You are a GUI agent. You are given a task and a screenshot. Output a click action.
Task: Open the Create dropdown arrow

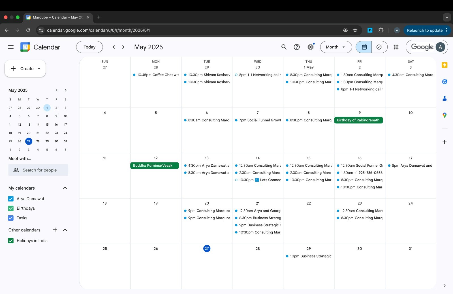[x=39, y=68]
